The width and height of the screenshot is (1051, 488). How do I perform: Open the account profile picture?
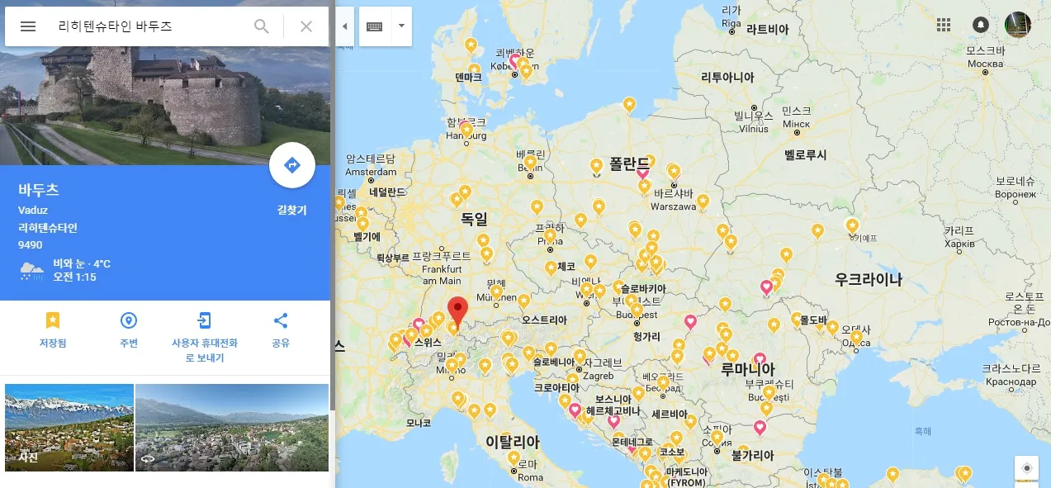[x=1018, y=25]
